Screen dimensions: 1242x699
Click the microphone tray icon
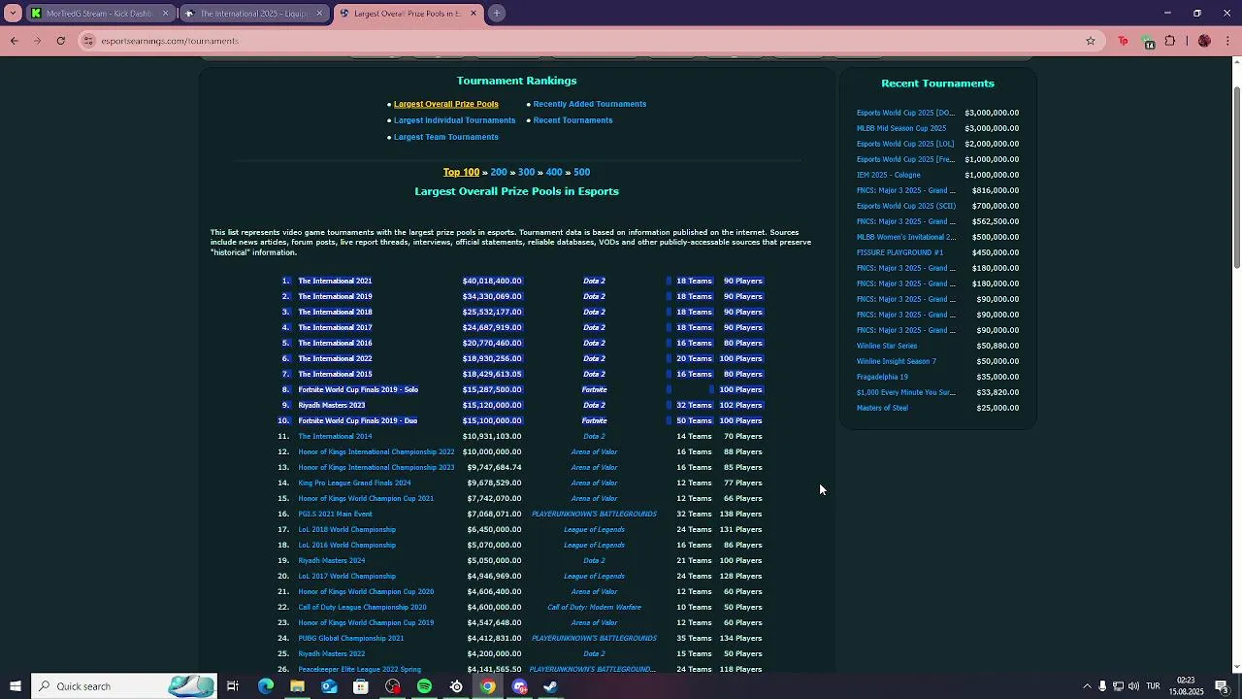(x=1102, y=686)
